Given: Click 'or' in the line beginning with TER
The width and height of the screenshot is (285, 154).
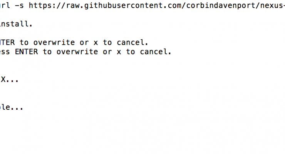Looking at the screenshot, I should (x=84, y=43).
